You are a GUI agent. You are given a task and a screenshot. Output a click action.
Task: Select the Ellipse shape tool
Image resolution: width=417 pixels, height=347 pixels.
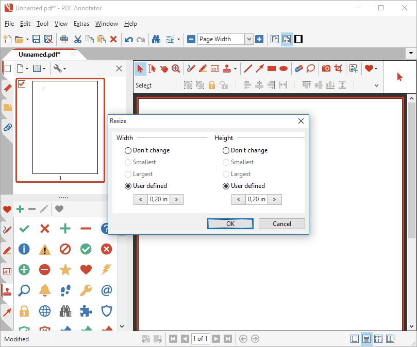pos(283,68)
